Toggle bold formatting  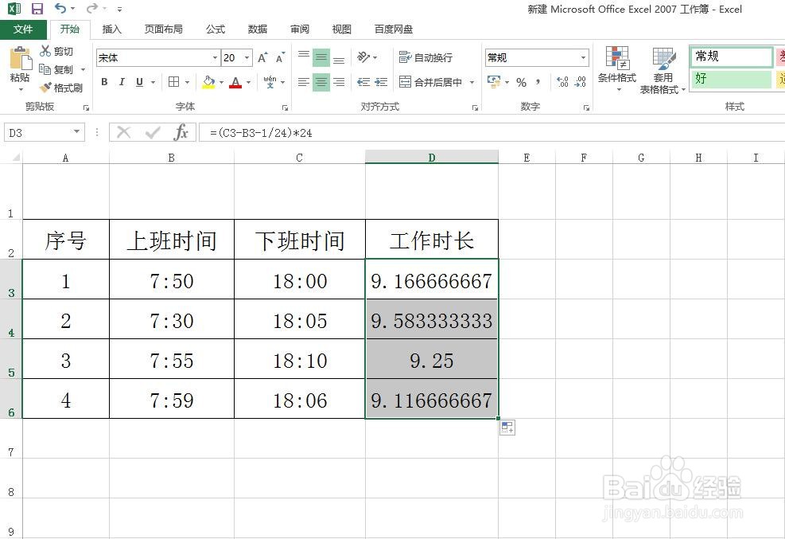[x=104, y=82]
